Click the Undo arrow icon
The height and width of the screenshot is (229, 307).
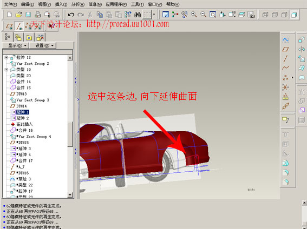[71, 15]
